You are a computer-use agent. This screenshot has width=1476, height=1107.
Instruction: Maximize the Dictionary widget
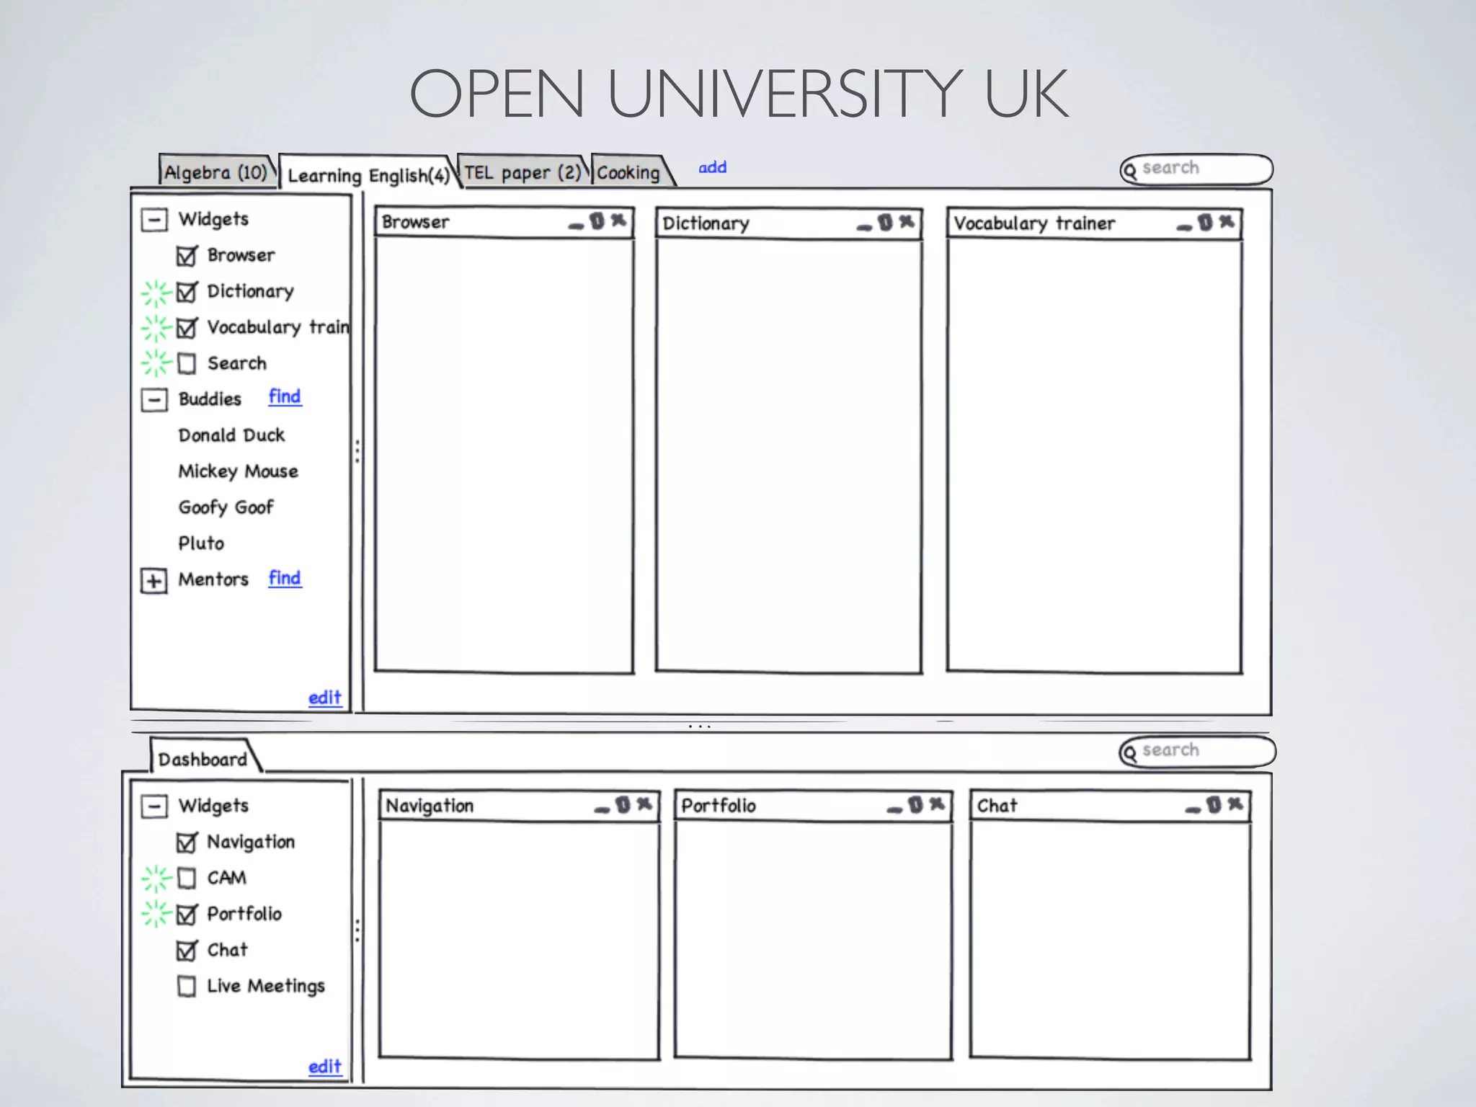coord(885,223)
